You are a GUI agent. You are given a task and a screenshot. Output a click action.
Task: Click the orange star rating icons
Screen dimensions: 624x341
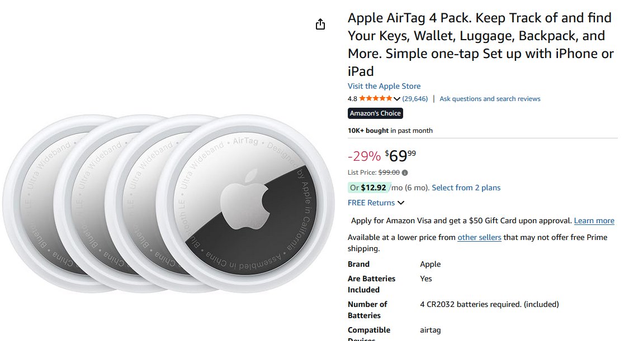(x=375, y=99)
